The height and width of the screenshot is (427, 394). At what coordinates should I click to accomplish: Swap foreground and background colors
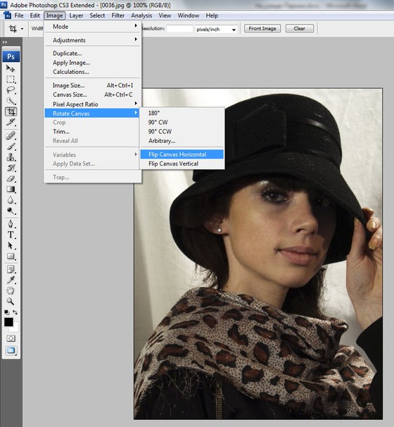(x=15, y=312)
